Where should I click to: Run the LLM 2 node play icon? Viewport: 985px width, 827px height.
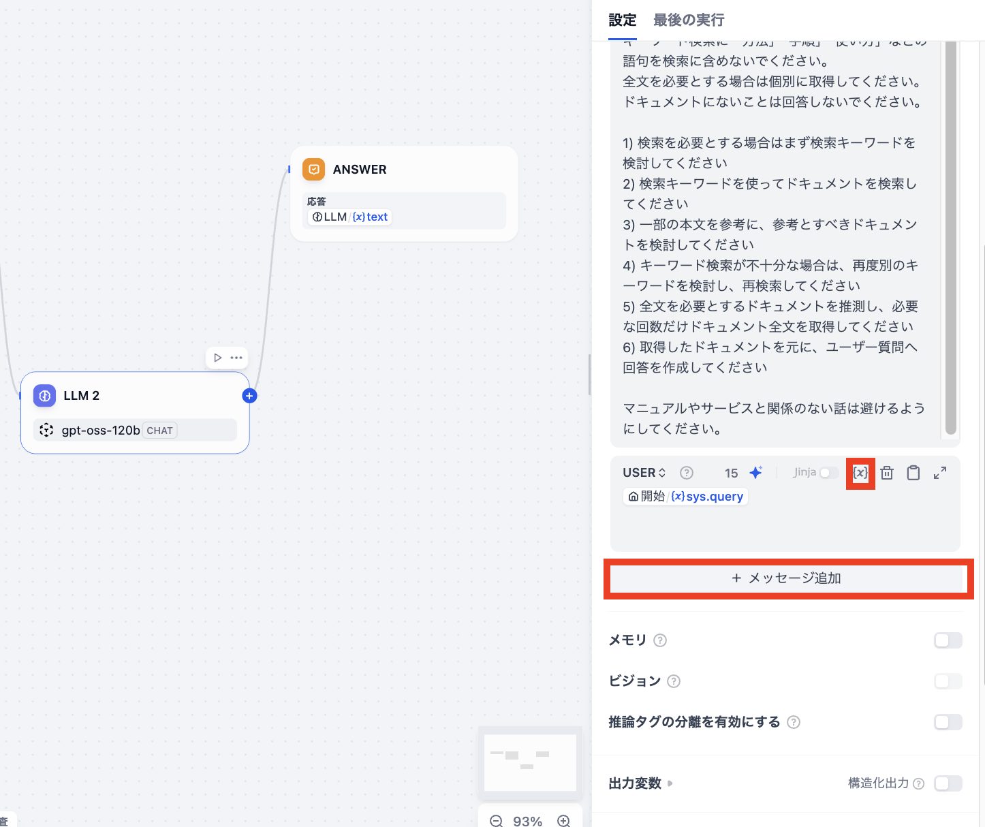tap(217, 358)
